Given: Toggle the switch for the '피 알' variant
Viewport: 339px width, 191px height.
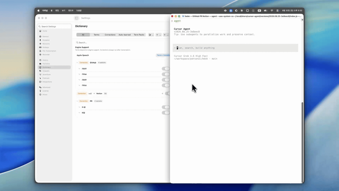Looking at the screenshot, I should pos(166,107).
